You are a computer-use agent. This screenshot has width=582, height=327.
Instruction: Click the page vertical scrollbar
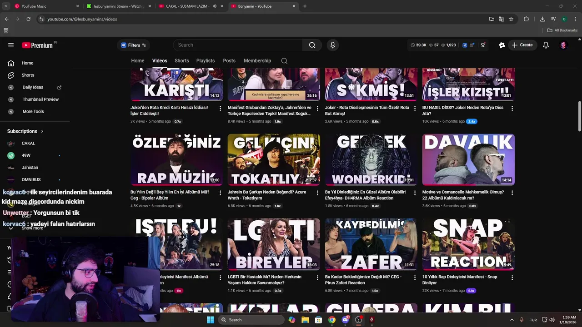click(580, 116)
